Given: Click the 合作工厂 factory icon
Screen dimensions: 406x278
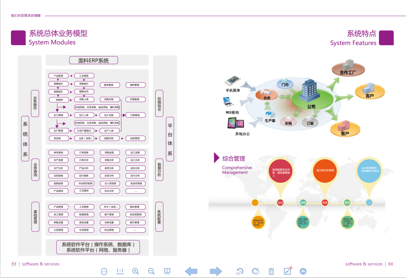Looking at the screenshot, I should [347, 67].
